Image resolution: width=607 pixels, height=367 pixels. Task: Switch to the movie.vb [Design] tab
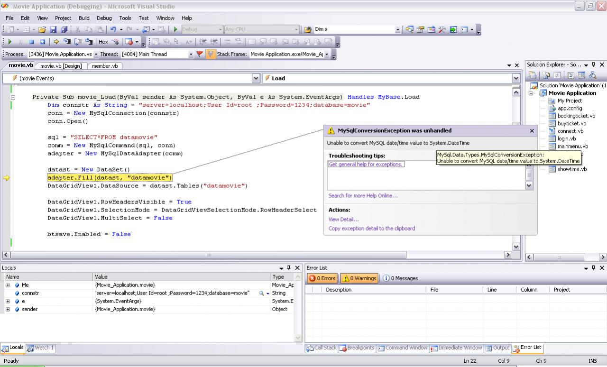61,66
